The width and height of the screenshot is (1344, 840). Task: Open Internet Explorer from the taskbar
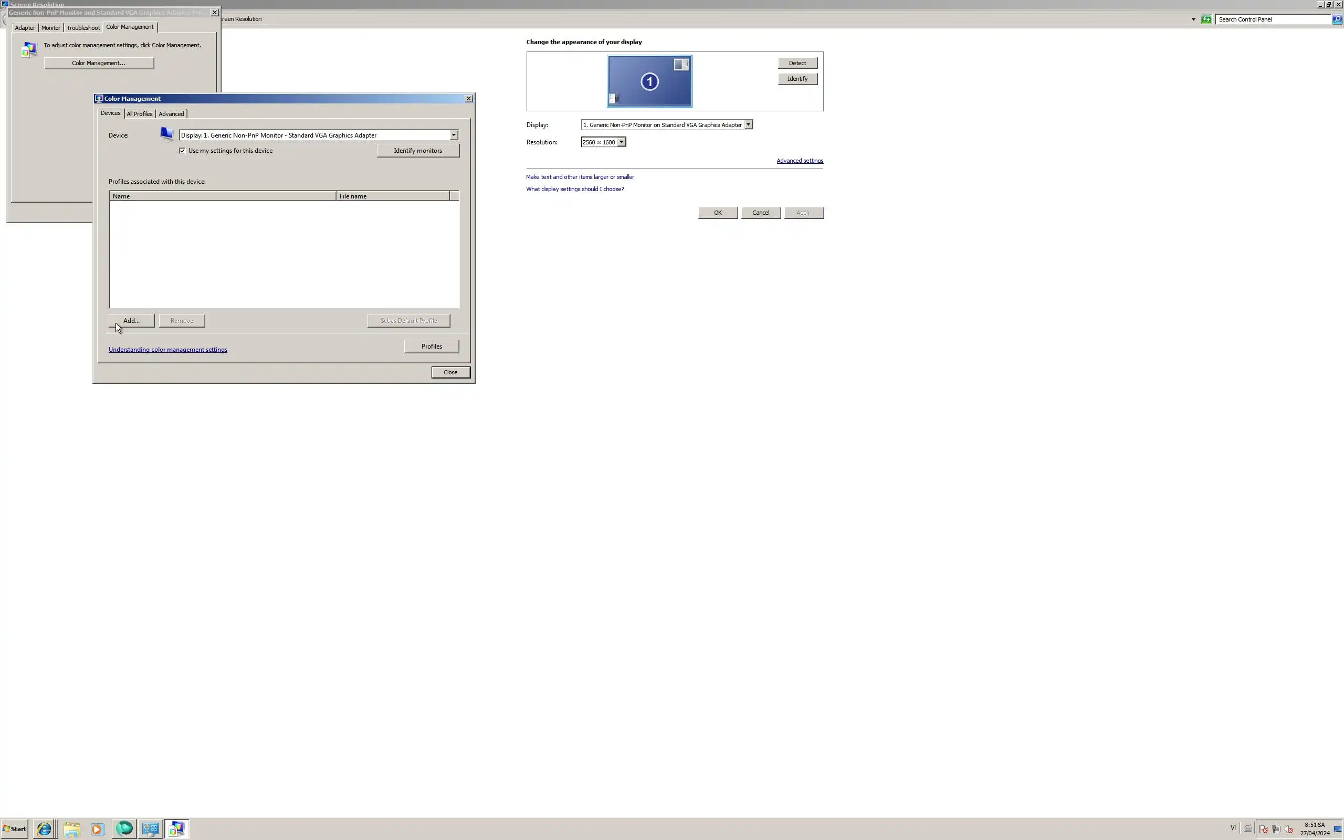(44, 829)
